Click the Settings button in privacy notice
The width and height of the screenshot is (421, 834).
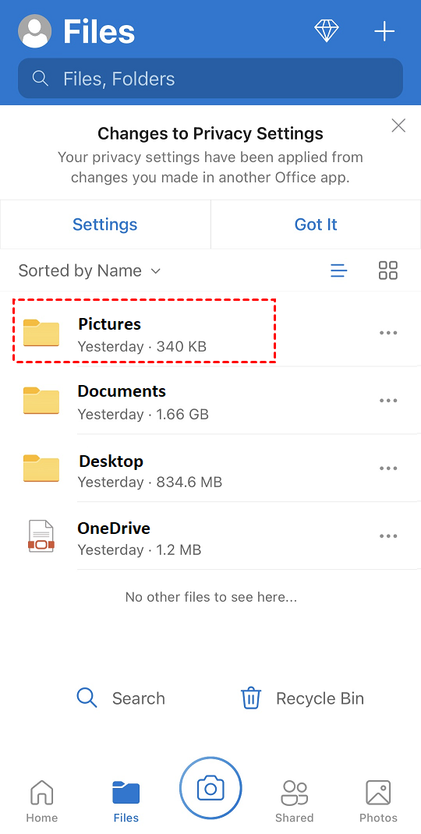point(105,224)
